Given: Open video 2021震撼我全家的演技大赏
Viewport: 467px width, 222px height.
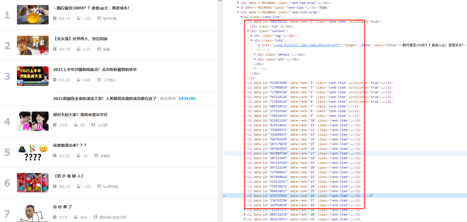Looking at the screenshot, I should 105,99.
